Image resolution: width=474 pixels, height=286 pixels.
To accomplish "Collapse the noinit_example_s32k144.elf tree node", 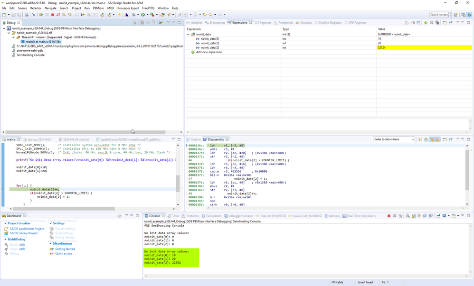I will tap(9, 33).
